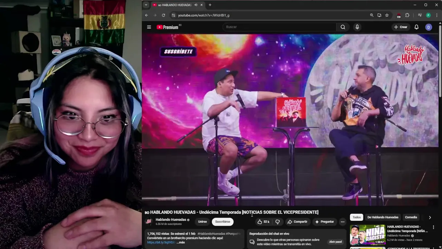Open the bit.ly link in description
Image resolution: width=442 pixels, height=249 pixels.
[161, 242]
